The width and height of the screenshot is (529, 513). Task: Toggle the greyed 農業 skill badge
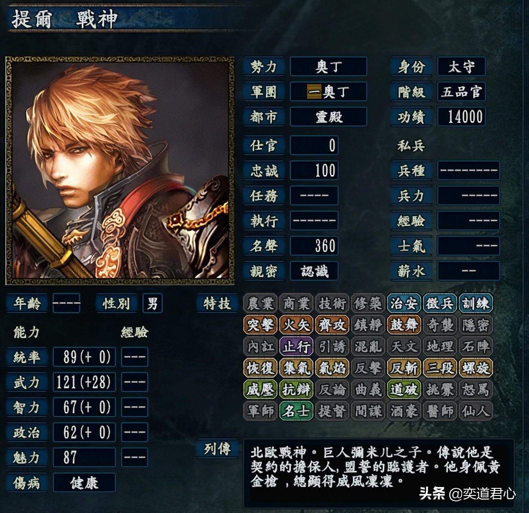[260, 303]
